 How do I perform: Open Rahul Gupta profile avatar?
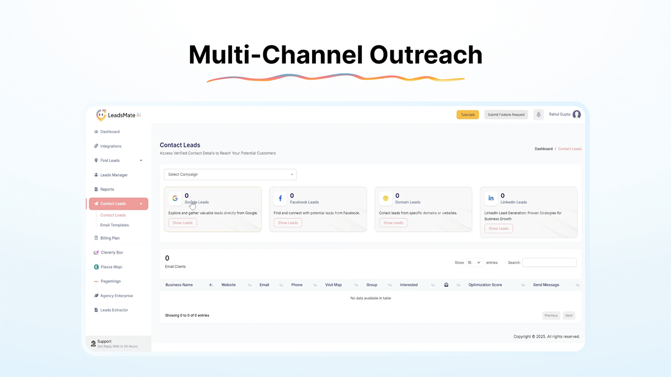[x=577, y=114]
